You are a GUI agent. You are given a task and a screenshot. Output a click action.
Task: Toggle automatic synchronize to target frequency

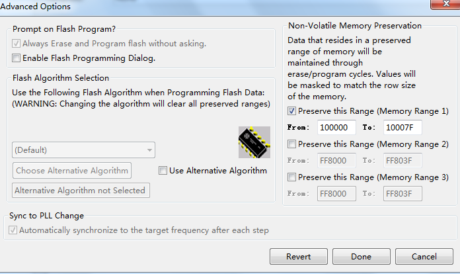pyautogui.click(x=13, y=230)
